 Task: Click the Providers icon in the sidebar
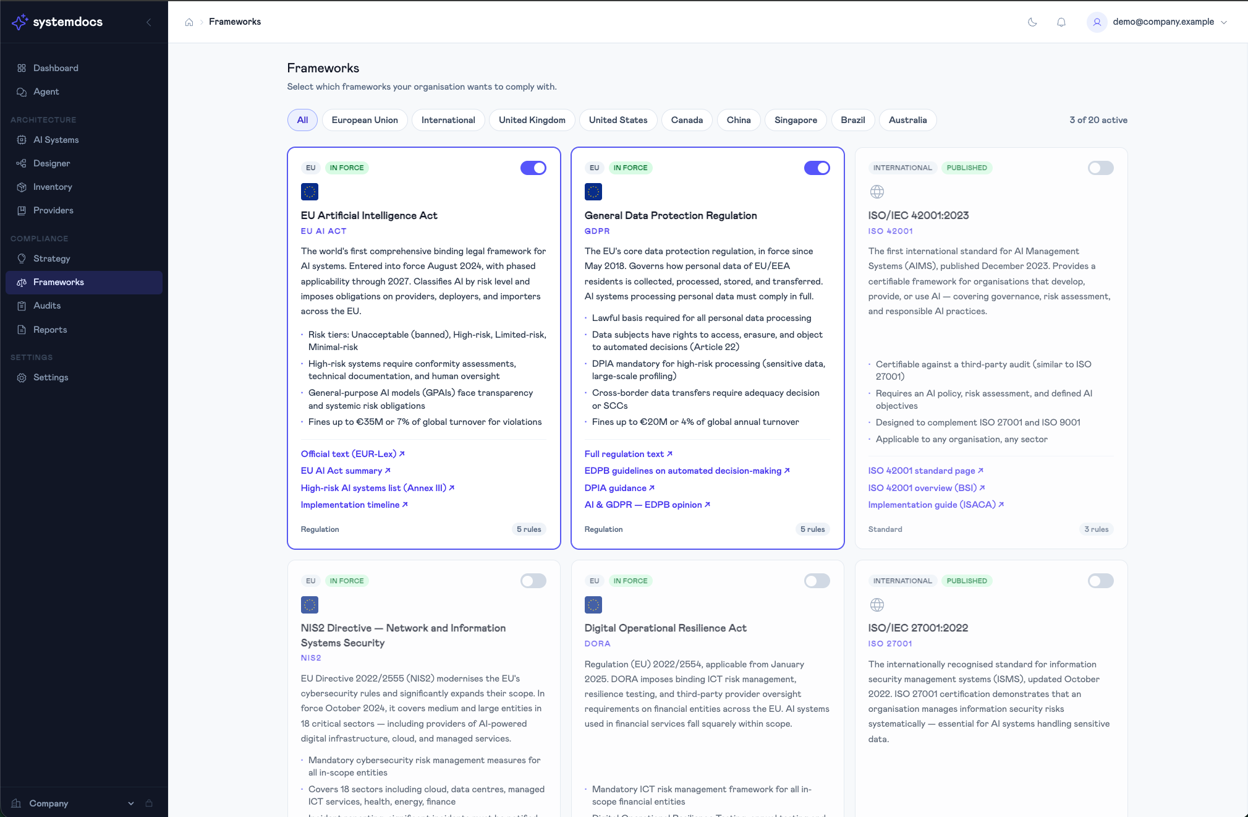pos(22,210)
